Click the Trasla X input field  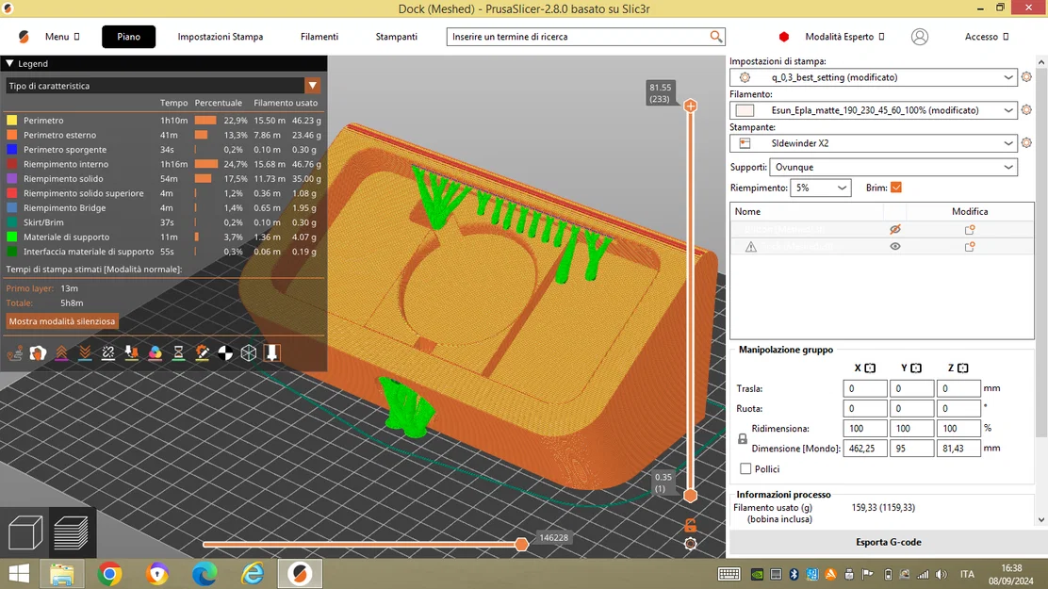(865, 388)
